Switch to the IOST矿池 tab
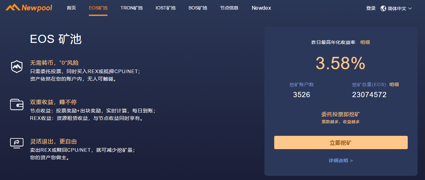 coord(165,8)
